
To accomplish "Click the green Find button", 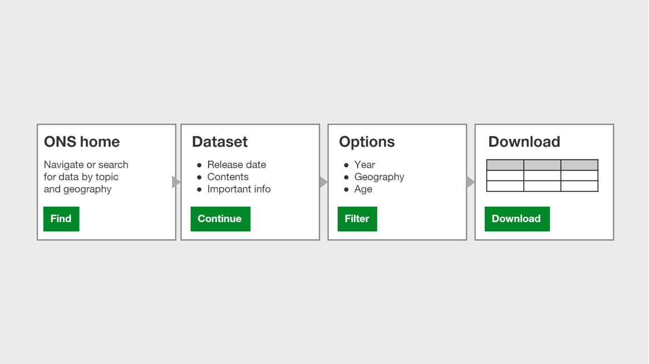I will click(61, 218).
